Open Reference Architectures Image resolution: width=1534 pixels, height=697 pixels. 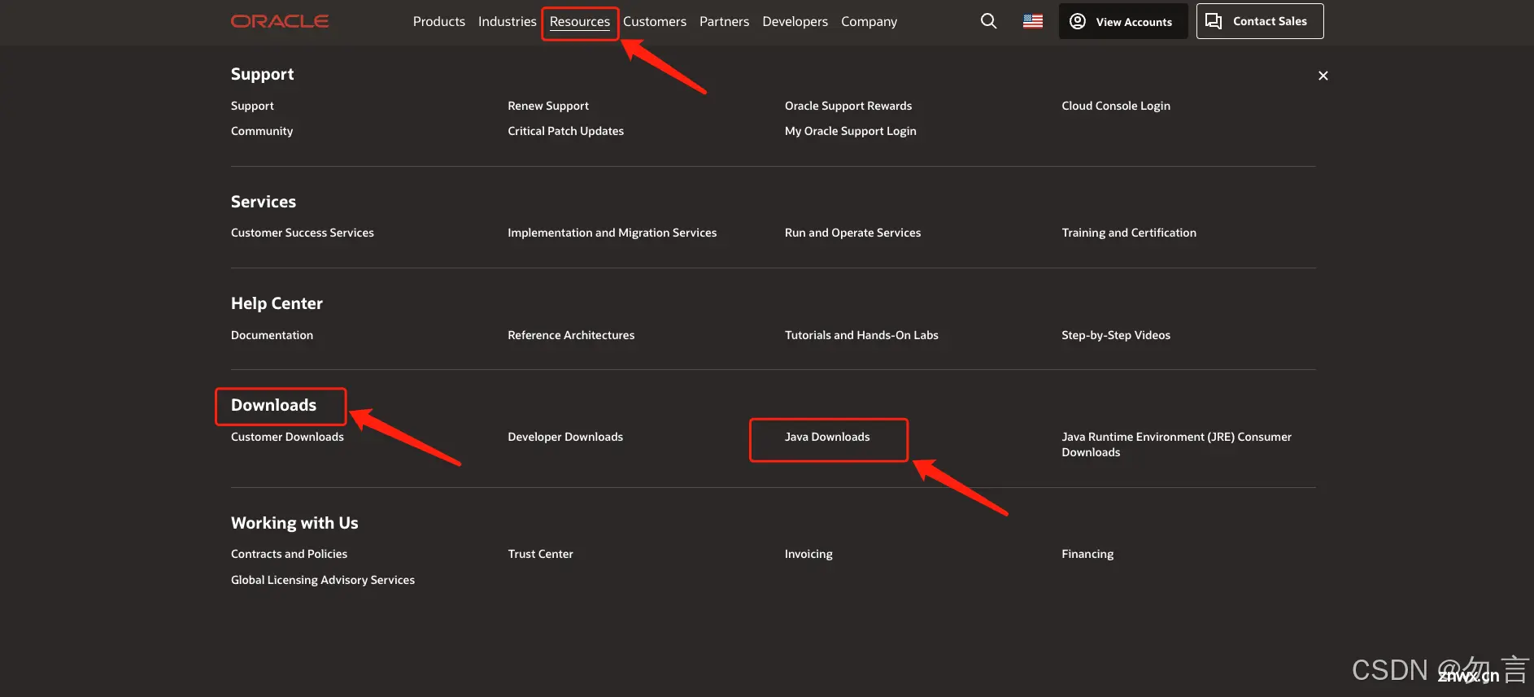point(571,335)
